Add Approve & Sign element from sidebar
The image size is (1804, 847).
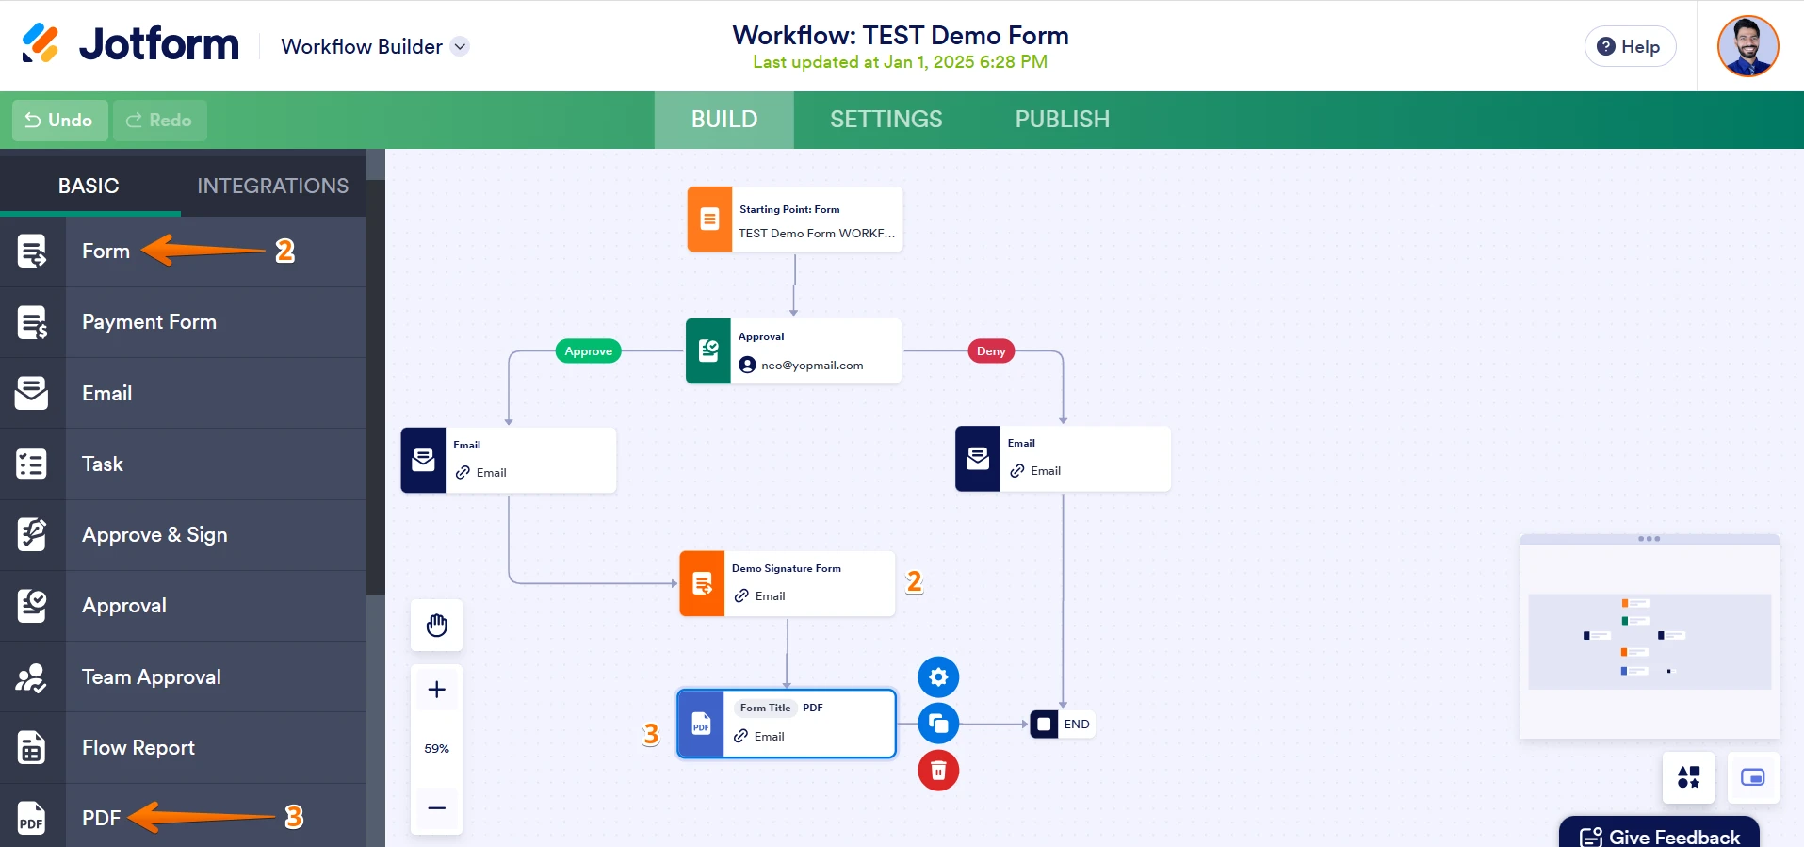point(154,535)
